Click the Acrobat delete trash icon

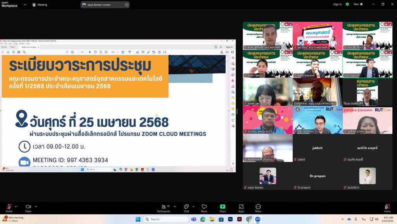tap(159, 52)
